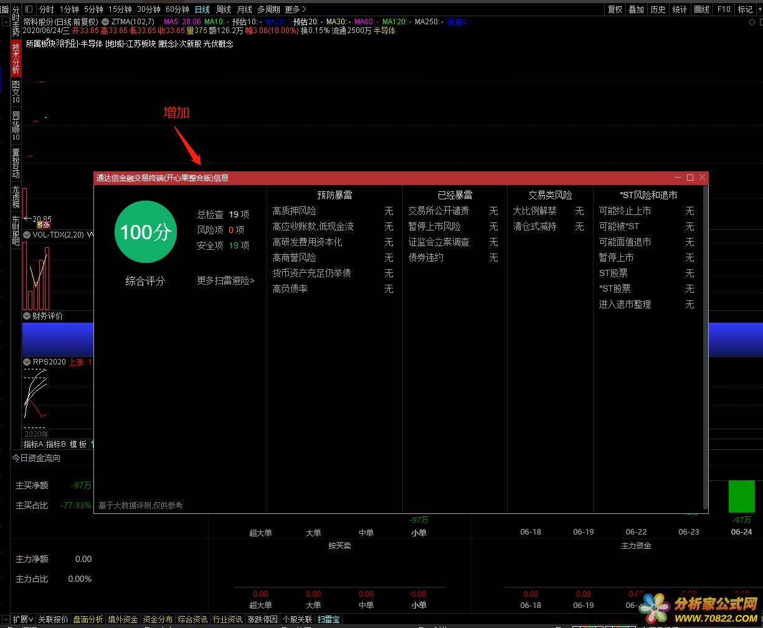Switch to 分时 chart period
Image resolution: width=763 pixels, height=628 pixels.
click(x=46, y=9)
